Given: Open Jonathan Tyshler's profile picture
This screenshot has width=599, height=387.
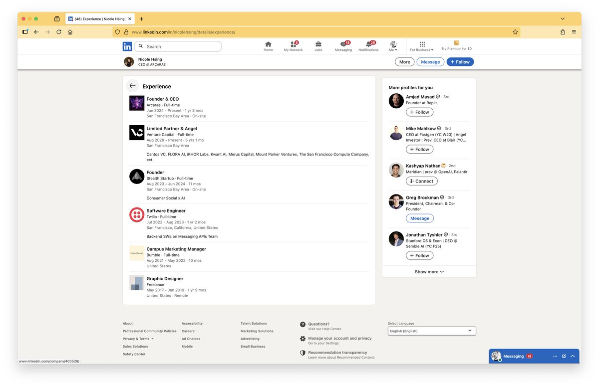Looking at the screenshot, I should point(396,239).
